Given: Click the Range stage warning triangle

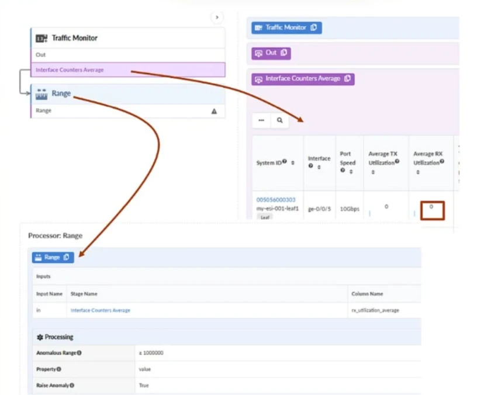Looking at the screenshot, I should coord(214,110).
